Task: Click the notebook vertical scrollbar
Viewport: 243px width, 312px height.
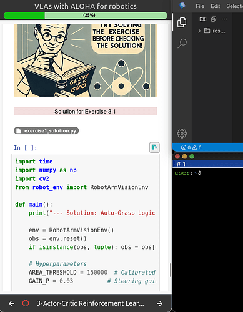Action: (171, 270)
